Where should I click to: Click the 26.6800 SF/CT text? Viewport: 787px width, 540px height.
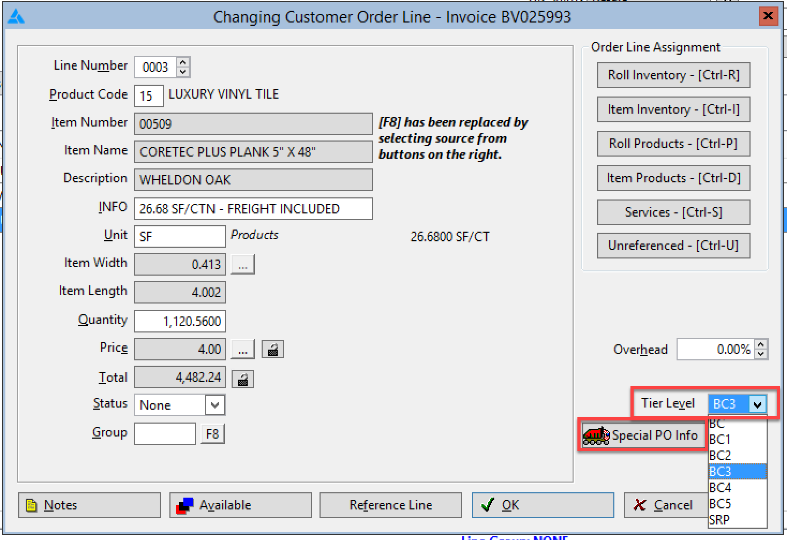pyautogui.click(x=450, y=236)
